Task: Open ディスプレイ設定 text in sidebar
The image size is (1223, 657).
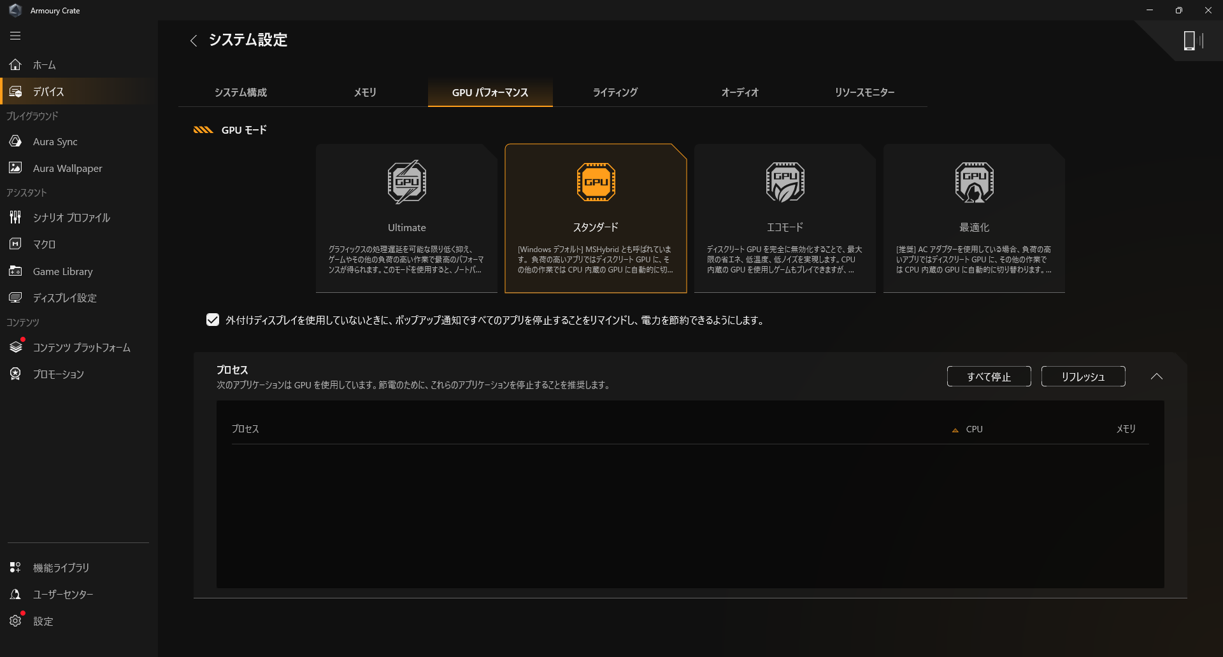Action: pos(65,298)
